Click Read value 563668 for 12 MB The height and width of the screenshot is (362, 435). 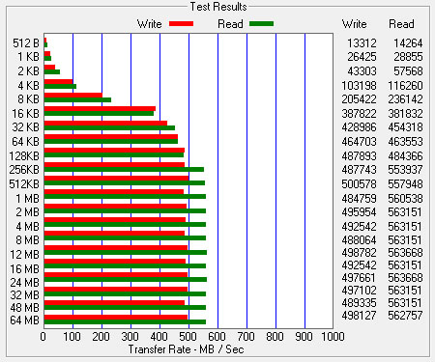(x=405, y=253)
